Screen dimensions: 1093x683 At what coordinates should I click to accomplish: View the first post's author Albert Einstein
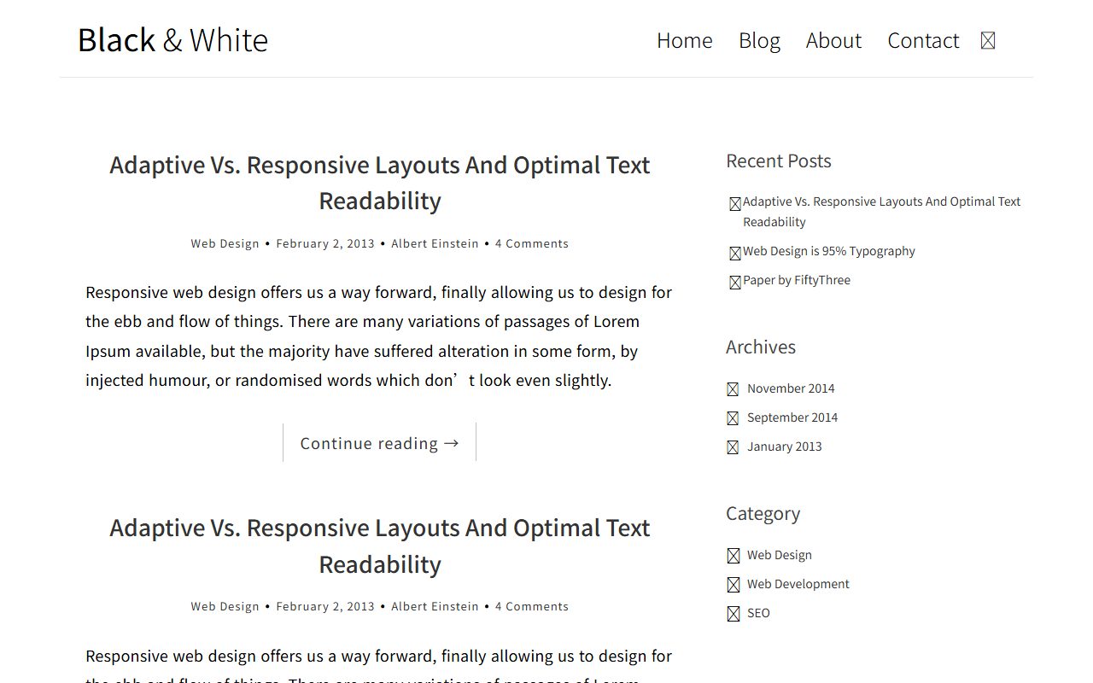435,243
